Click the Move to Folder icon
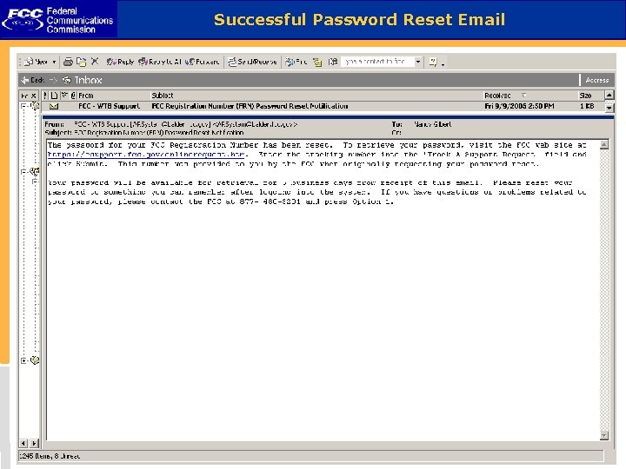The image size is (626, 469). pos(82,62)
